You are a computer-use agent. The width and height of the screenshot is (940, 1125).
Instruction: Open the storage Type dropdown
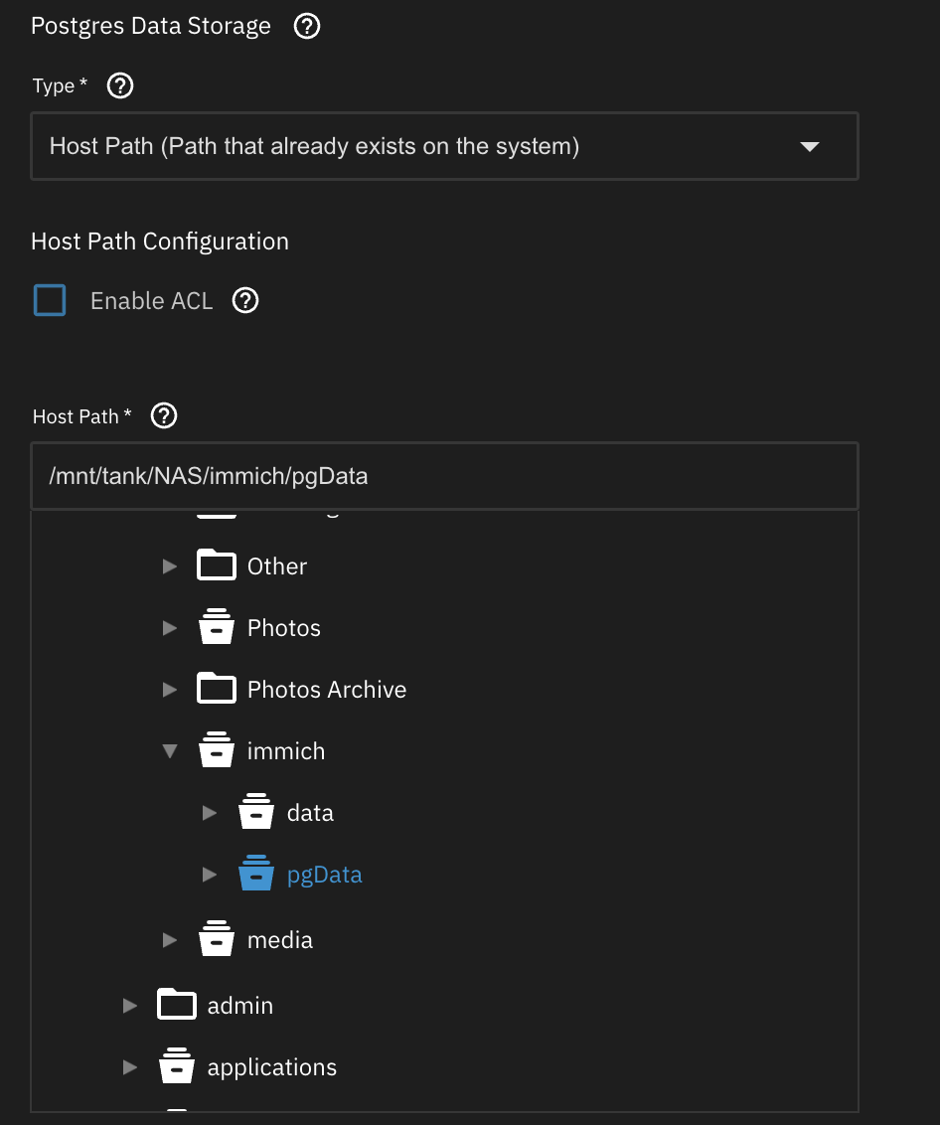point(444,147)
